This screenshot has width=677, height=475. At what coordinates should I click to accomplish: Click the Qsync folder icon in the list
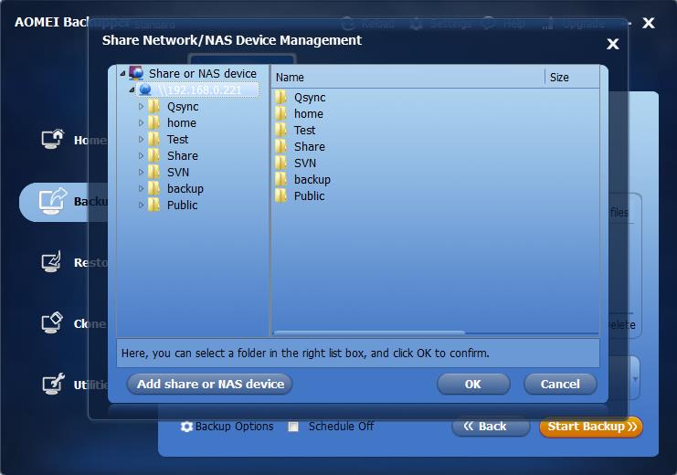click(280, 98)
